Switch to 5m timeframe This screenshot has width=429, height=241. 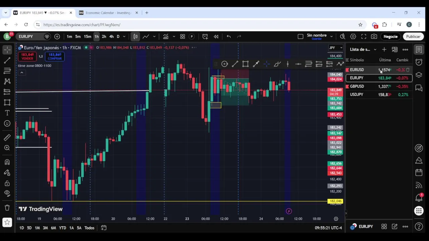click(78, 36)
